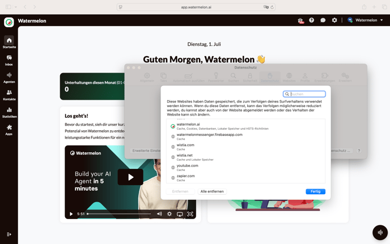Open Statistiken in the sidebar
This screenshot has height=244, width=390.
9,113
